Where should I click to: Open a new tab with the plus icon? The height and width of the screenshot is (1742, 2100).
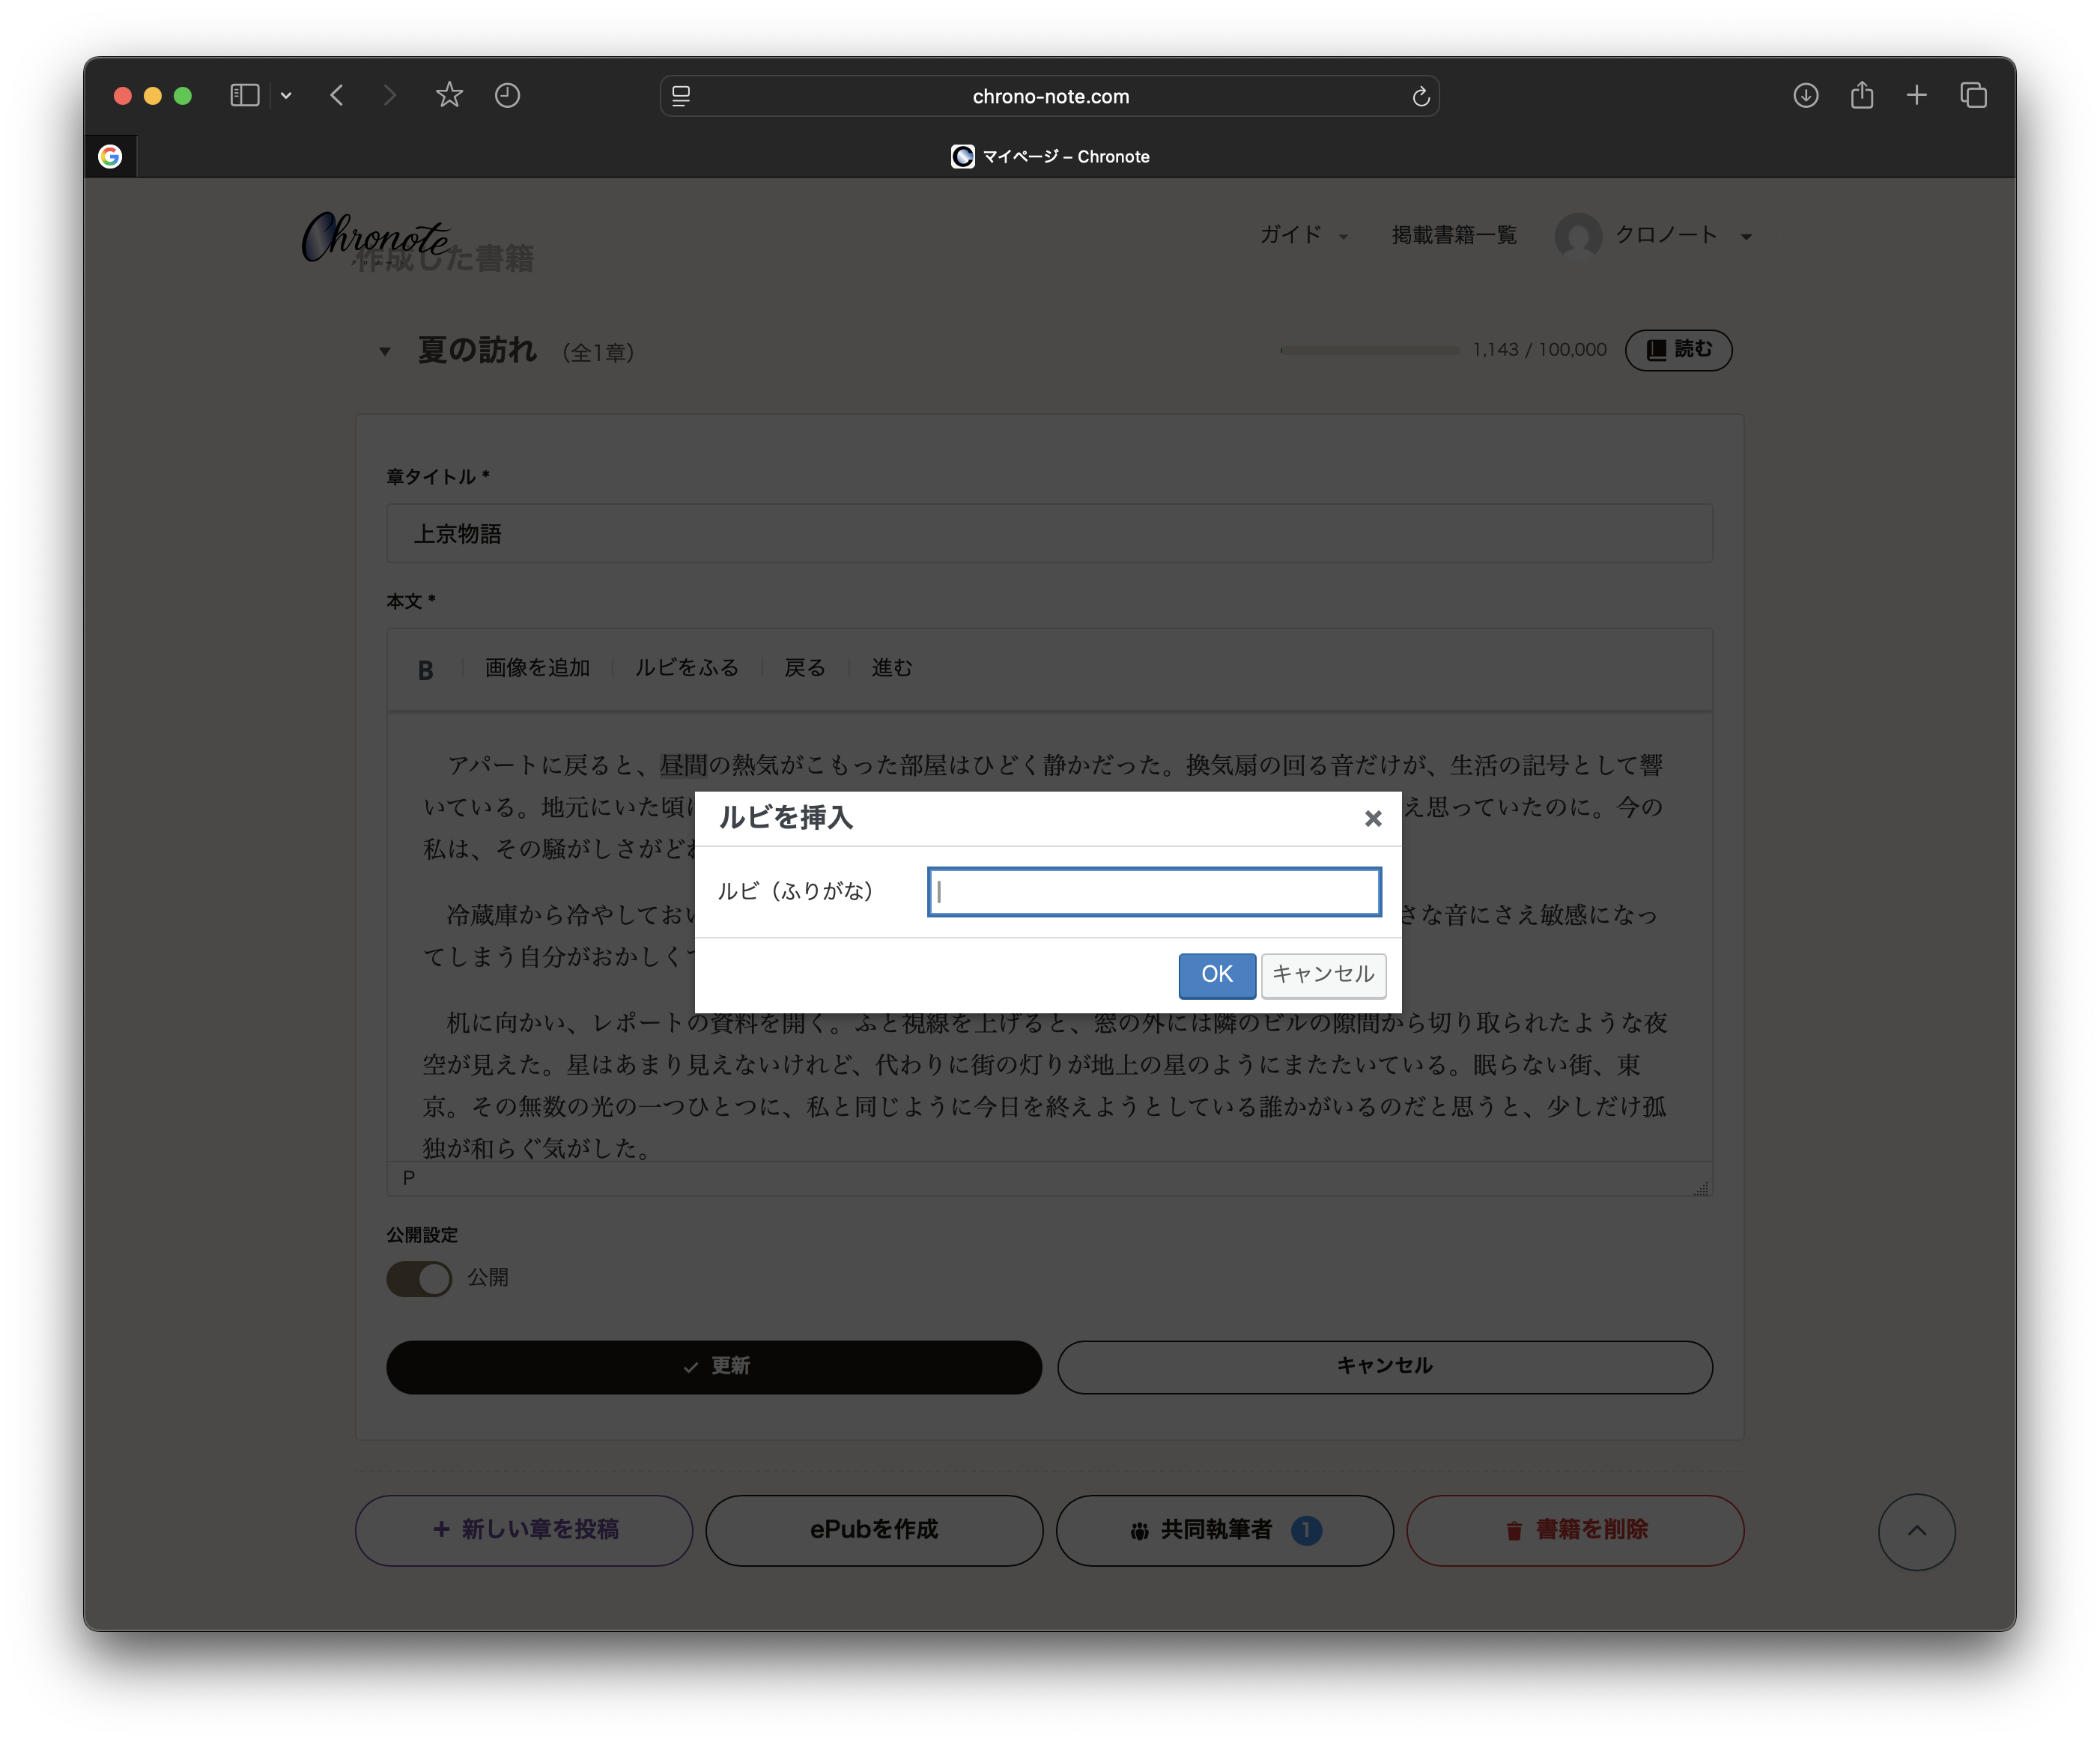click(x=1916, y=96)
